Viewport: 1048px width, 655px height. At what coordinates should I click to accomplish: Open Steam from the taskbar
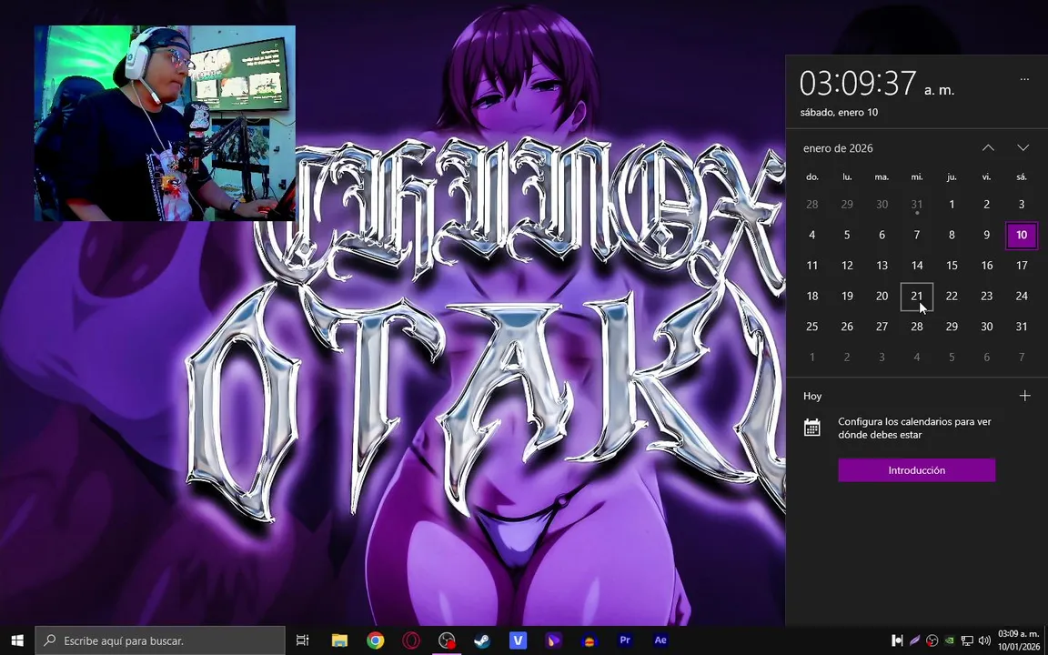(482, 640)
